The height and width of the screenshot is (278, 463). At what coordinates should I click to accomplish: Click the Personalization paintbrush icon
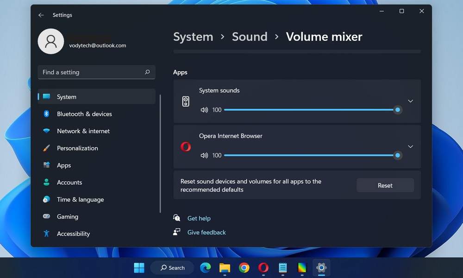click(x=46, y=148)
